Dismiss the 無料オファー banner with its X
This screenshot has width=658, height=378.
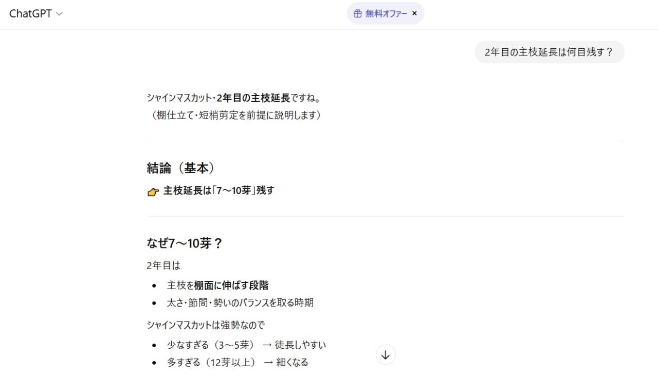[414, 14]
